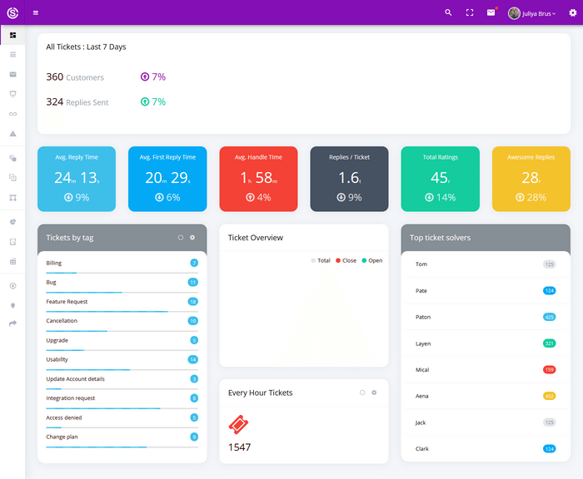Toggle the circle button in Every Hour Tickets header

click(x=362, y=393)
